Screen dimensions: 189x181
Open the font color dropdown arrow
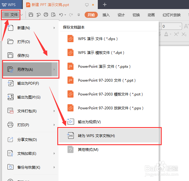point(171,34)
